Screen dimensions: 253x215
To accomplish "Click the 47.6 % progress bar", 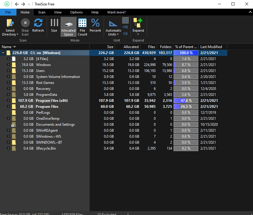I will tap(186, 101).
